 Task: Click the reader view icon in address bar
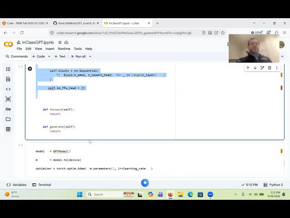pos(203,33)
